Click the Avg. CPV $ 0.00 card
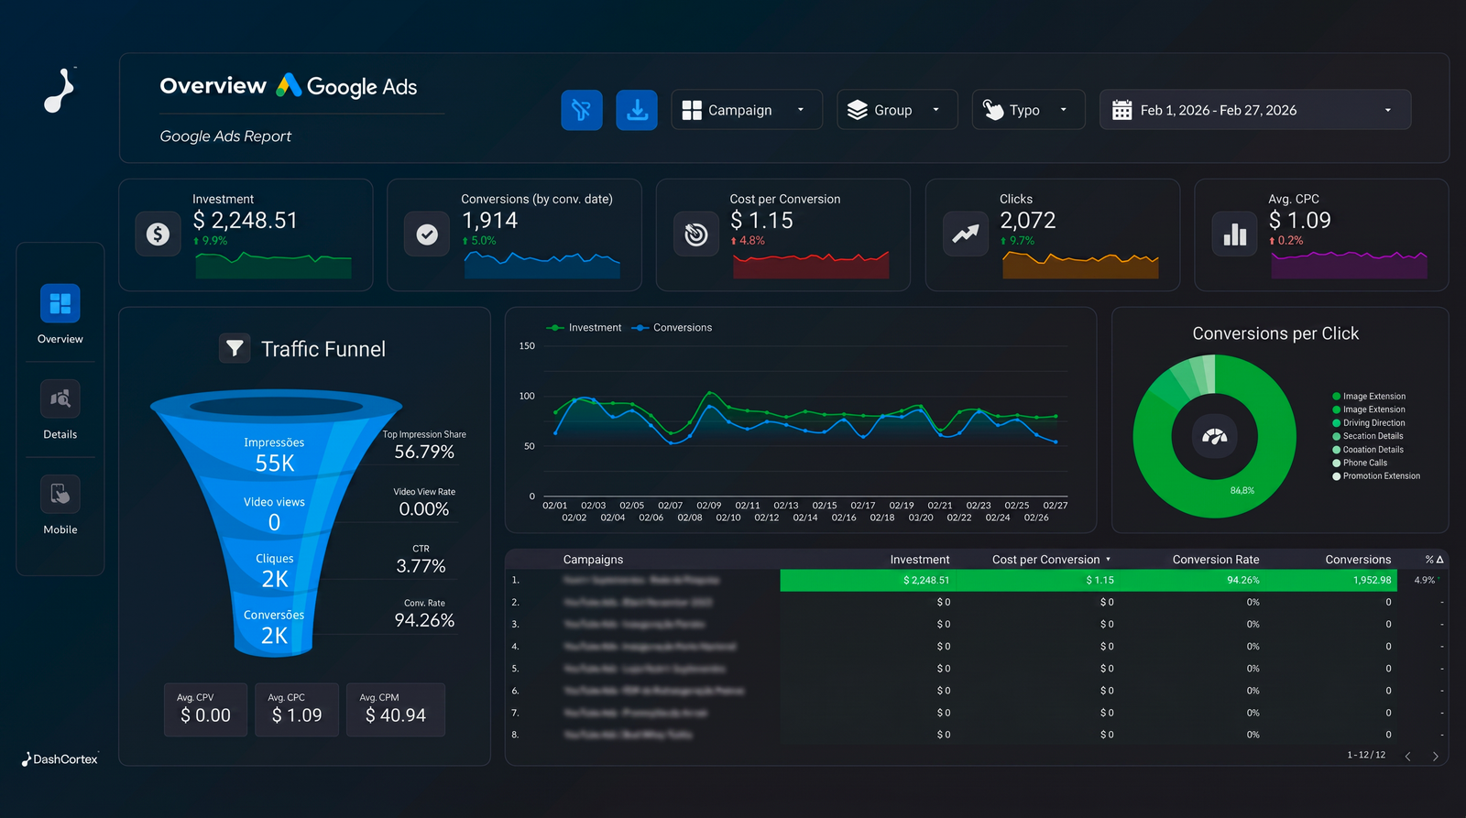Viewport: 1466px width, 818px height. [206, 710]
